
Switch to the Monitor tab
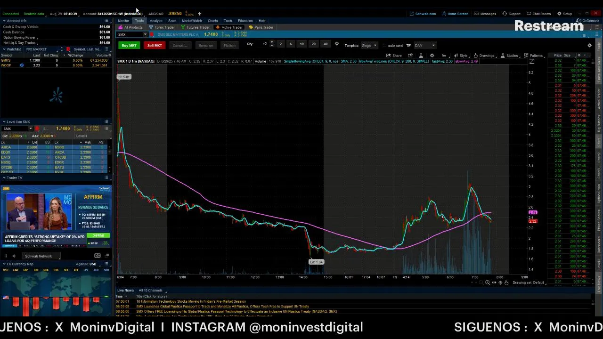[123, 21]
